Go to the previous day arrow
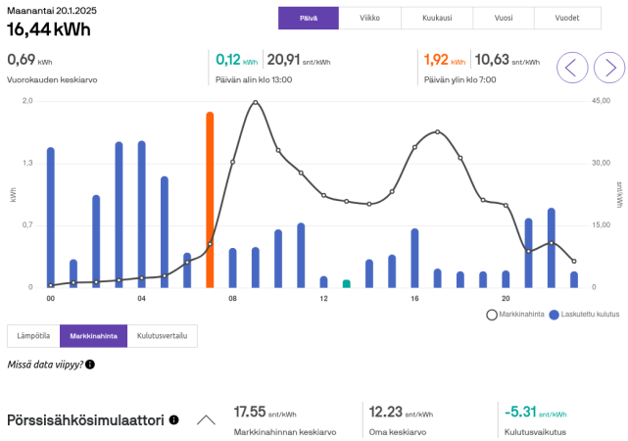Screen dimensions: 628x441 tap(573, 68)
